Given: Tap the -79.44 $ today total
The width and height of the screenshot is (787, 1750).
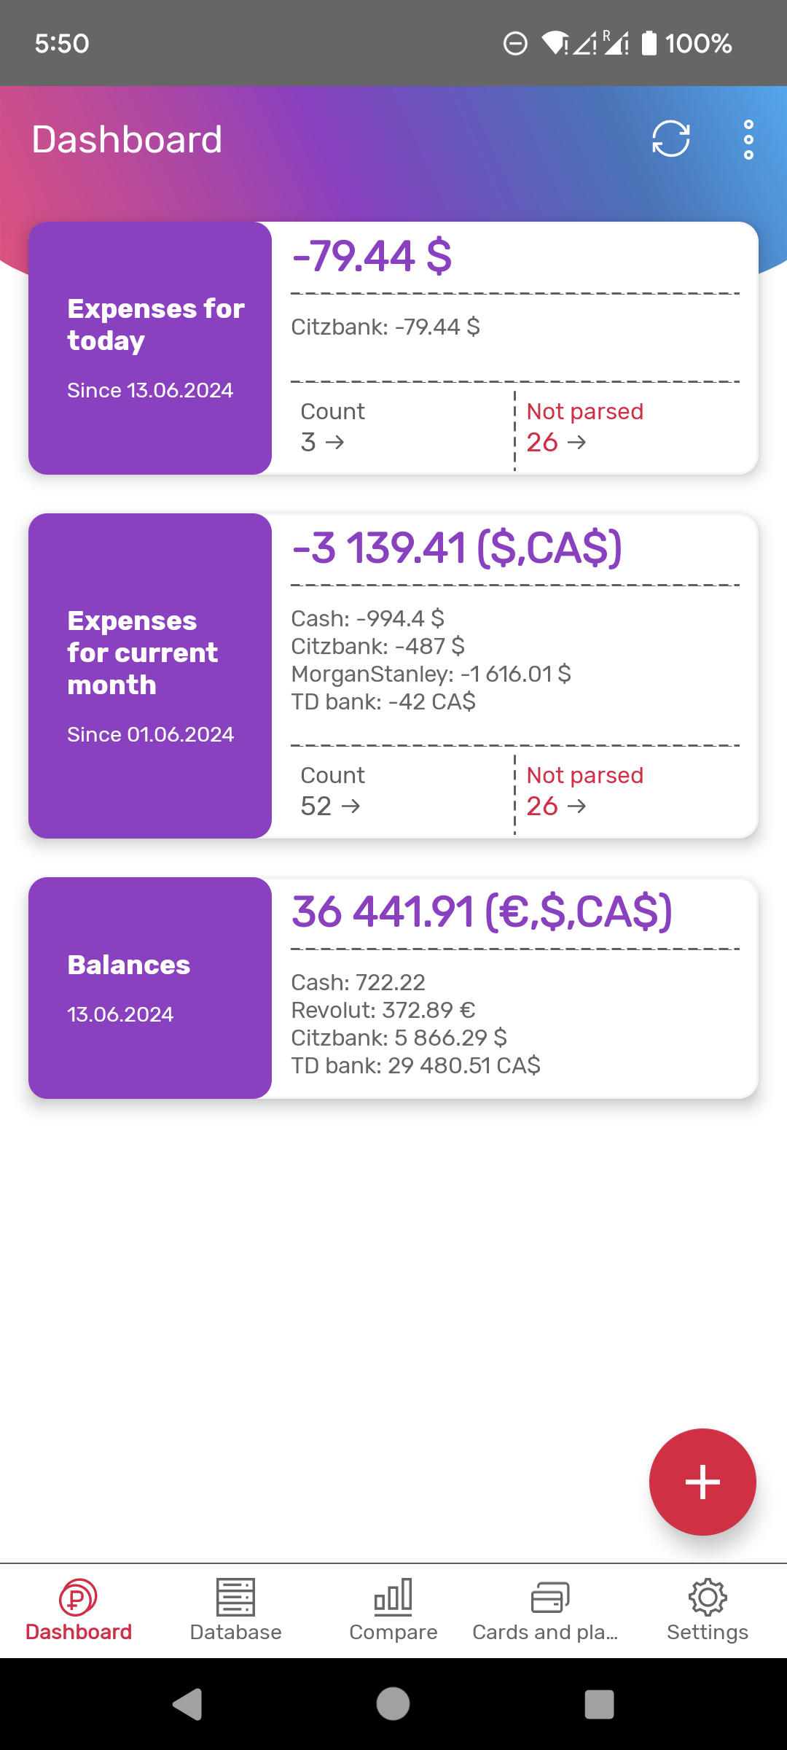Looking at the screenshot, I should point(372,257).
